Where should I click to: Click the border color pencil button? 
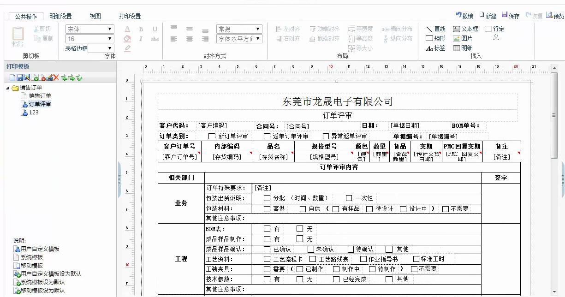(127, 48)
